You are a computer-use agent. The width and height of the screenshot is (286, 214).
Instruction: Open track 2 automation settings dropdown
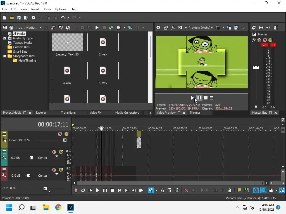[57, 156]
